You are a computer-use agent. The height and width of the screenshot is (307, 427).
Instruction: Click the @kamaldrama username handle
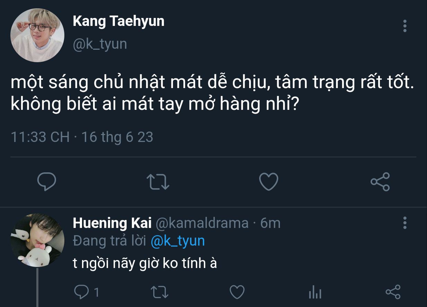(x=202, y=223)
